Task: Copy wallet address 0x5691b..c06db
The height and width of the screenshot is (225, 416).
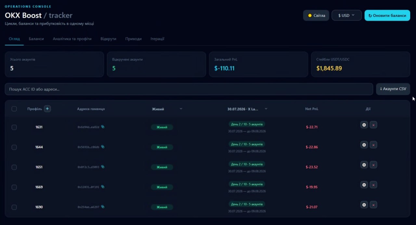Action: click(x=103, y=147)
